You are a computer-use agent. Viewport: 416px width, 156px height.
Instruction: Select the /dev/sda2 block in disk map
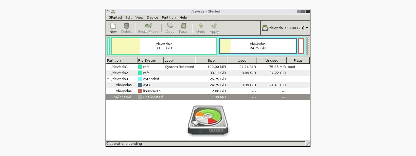(164, 46)
